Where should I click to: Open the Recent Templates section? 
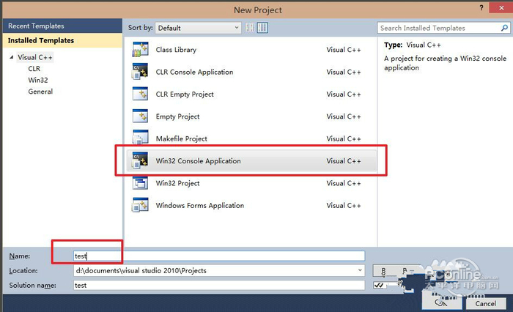point(62,26)
